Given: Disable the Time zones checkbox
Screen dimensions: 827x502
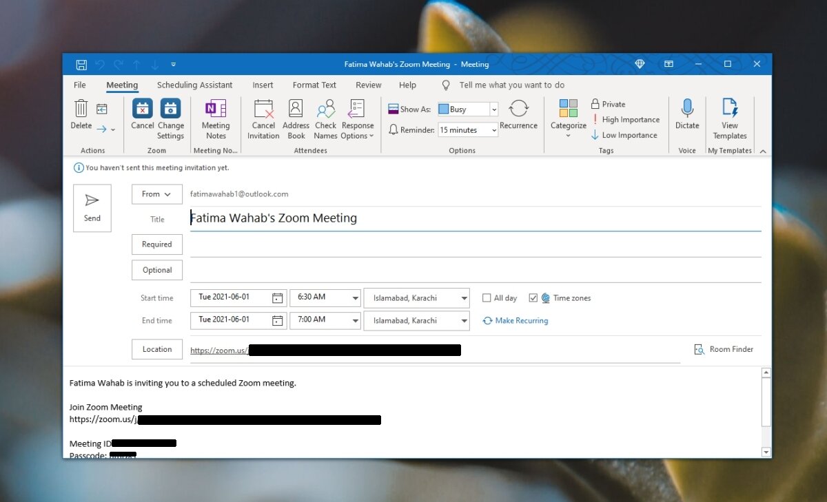Looking at the screenshot, I should click(x=533, y=297).
